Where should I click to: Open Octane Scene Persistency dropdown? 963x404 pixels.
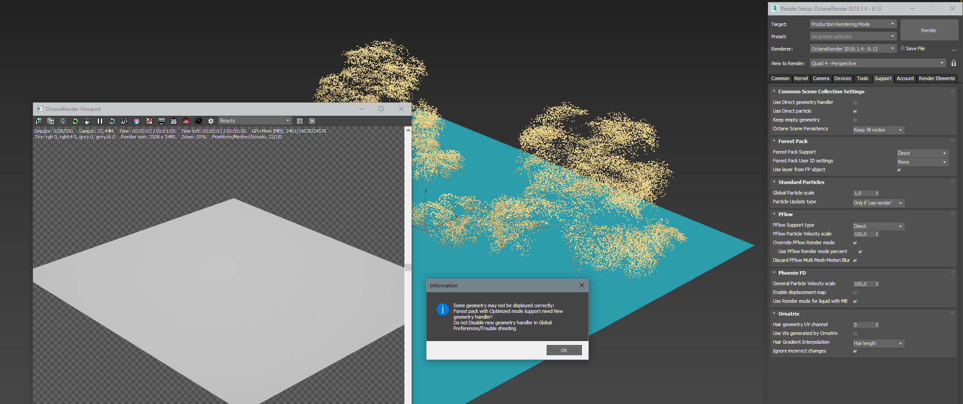pyautogui.click(x=878, y=130)
